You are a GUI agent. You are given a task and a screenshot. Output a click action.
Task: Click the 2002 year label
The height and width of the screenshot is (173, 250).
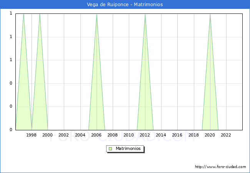click(64, 135)
